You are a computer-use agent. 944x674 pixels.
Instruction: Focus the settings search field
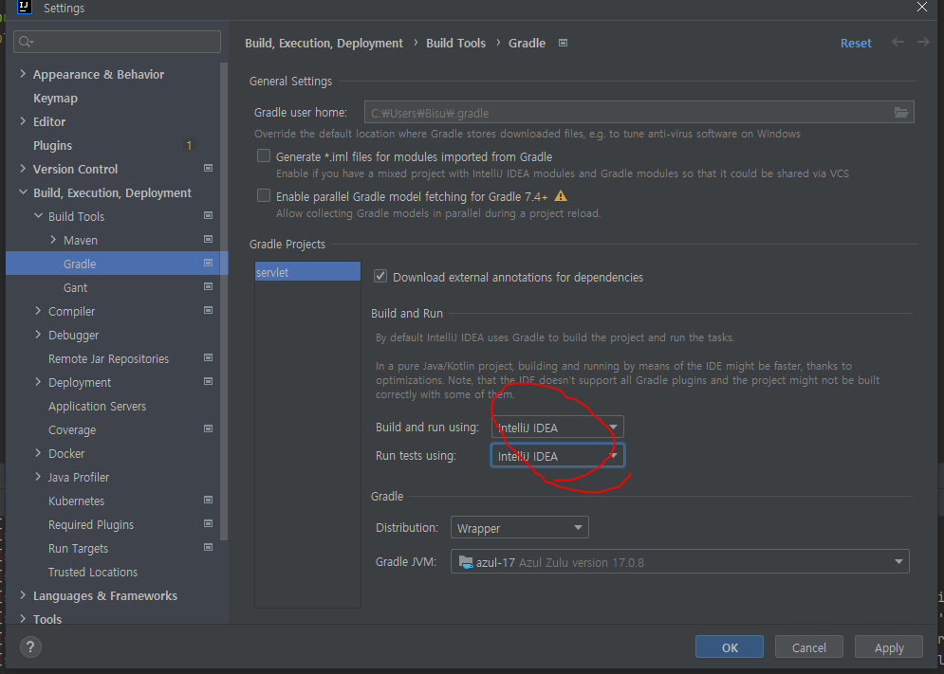point(118,42)
